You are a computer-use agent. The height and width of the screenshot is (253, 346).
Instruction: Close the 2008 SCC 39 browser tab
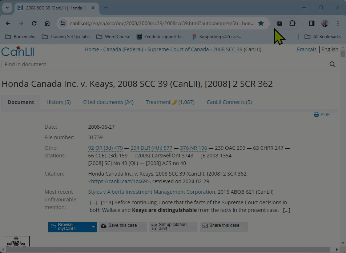[x=93, y=8]
